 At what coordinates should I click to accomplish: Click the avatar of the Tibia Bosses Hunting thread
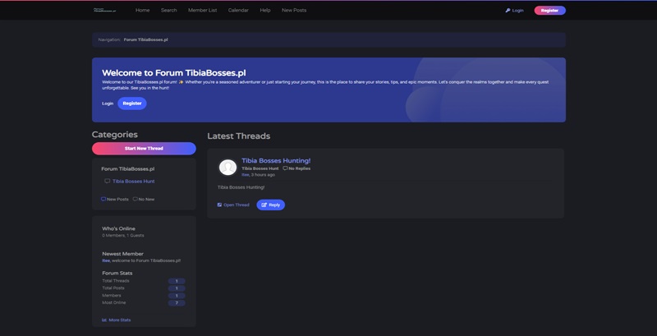click(228, 167)
